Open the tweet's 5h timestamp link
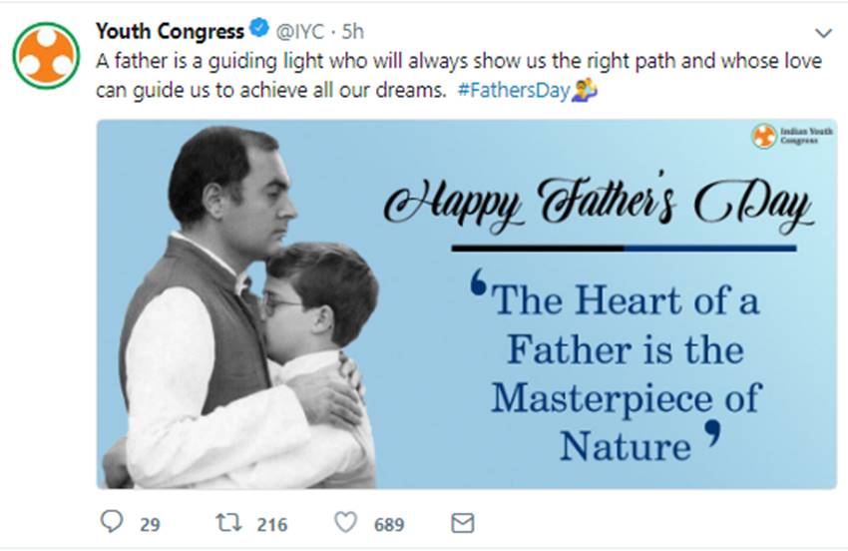Viewport: 848px width, 551px height. [x=352, y=31]
